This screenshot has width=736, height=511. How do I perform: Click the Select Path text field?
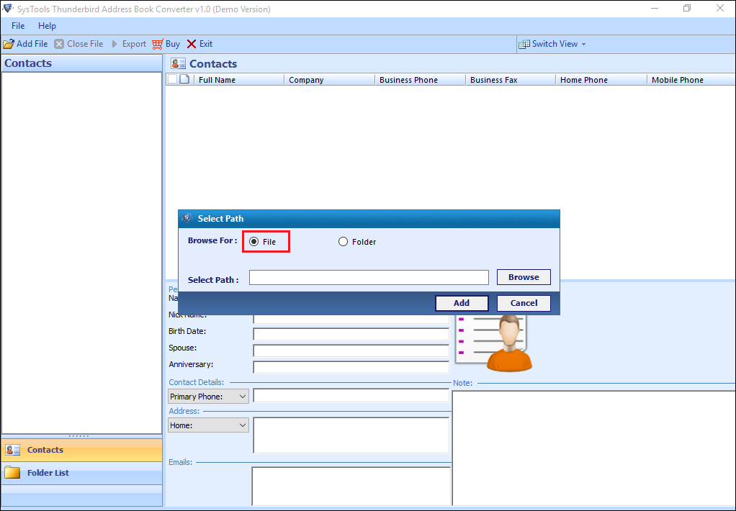click(x=369, y=278)
